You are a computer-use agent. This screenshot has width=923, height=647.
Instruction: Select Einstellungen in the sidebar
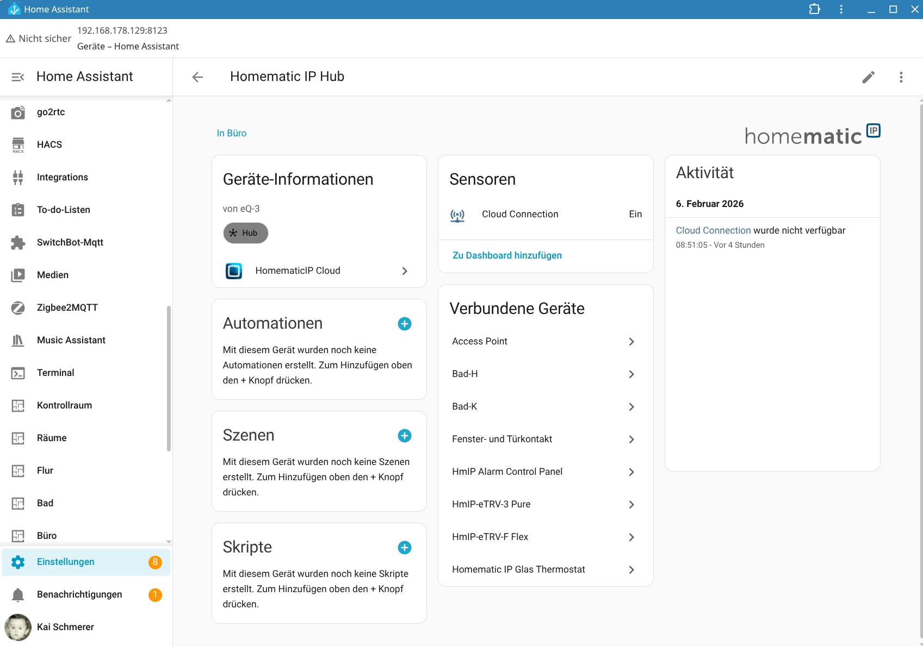(65, 562)
